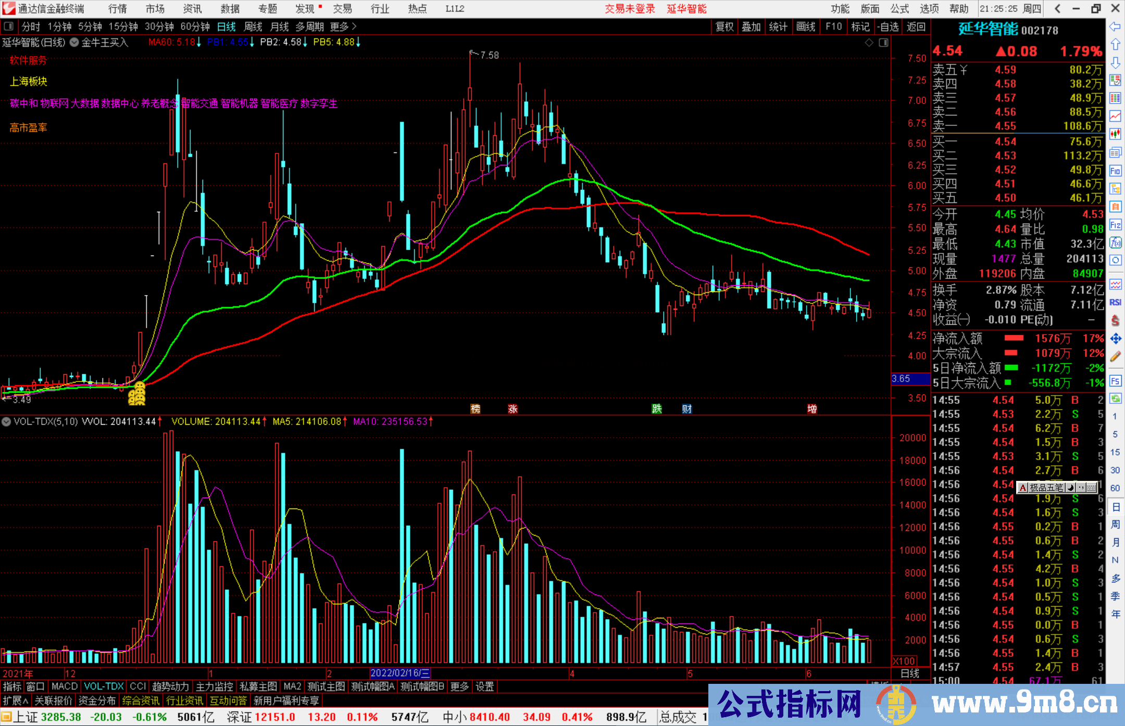Toggle the panel layout icon before 分时
This screenshot has height=726, width=1125.
click(8, 27)
